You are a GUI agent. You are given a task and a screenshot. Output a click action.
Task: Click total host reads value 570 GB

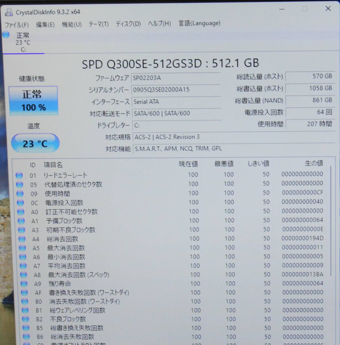tap(310, 76)
